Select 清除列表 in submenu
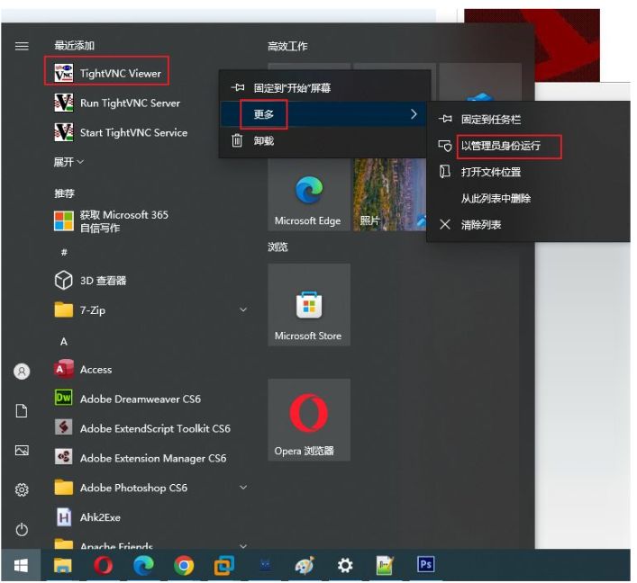The width and height of the screenshot is (637, 583). pyautogui.click(x=528, y=225)
